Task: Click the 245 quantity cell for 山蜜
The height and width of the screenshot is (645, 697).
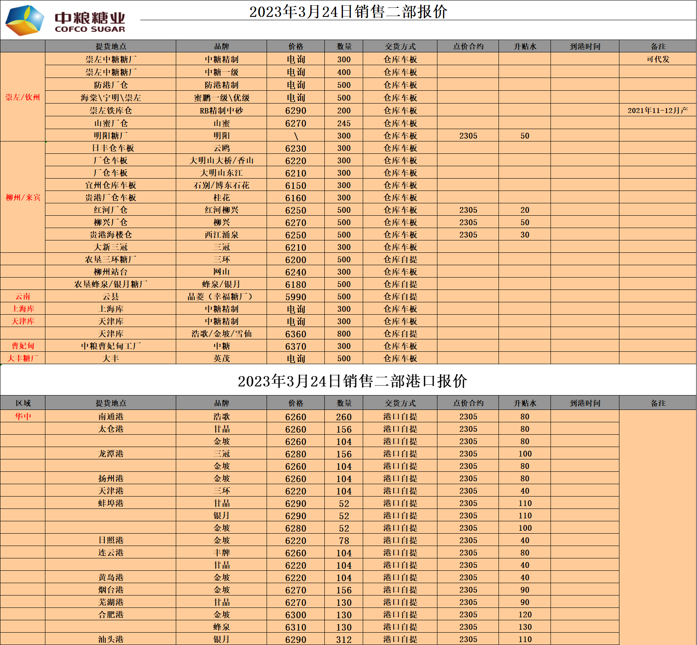Action: pyautogui.click(x=344, y=123)
